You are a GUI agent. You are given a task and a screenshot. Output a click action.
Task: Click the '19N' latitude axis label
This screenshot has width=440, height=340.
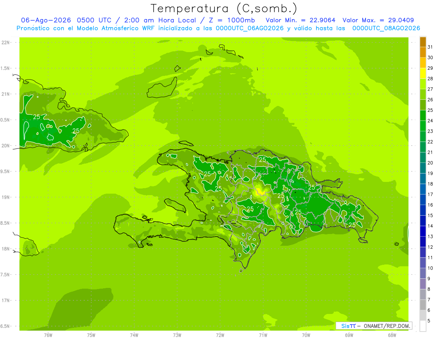[x=5, y=197]
